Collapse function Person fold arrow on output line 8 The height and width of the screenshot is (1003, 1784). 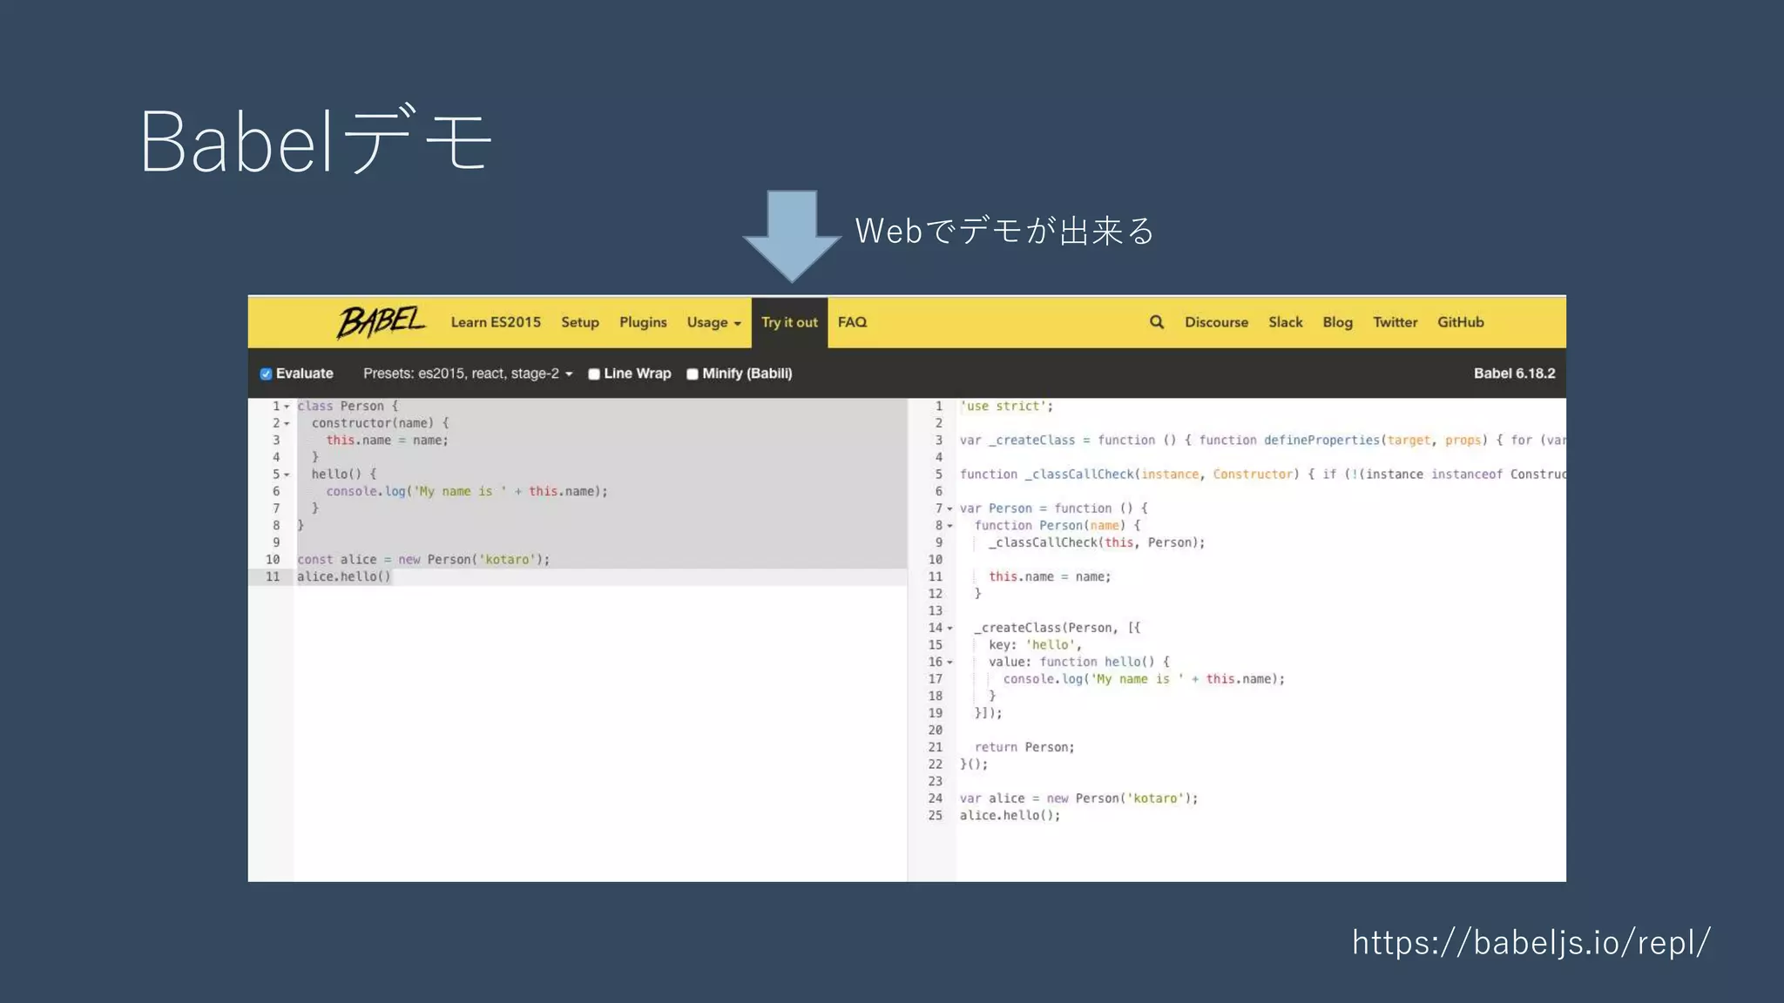[949, 526]
